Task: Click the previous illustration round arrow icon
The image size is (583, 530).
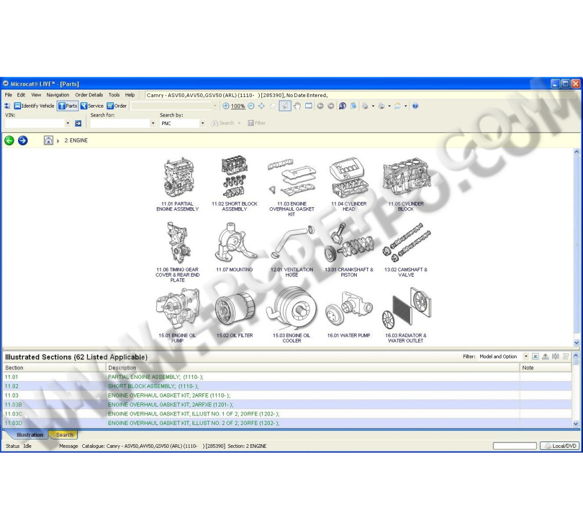Action: (x=320, y=106)
